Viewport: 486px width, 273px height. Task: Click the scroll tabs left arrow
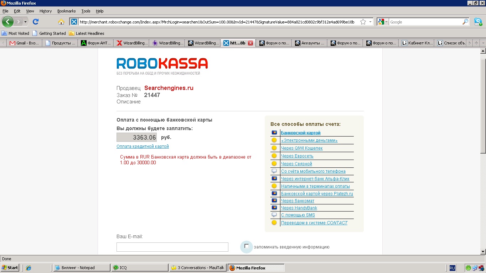(x=3, y=43)
